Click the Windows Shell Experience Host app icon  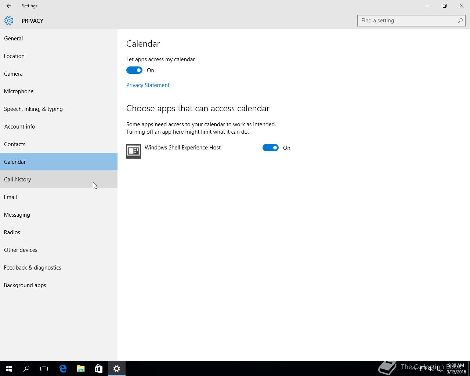coord(134,151)
